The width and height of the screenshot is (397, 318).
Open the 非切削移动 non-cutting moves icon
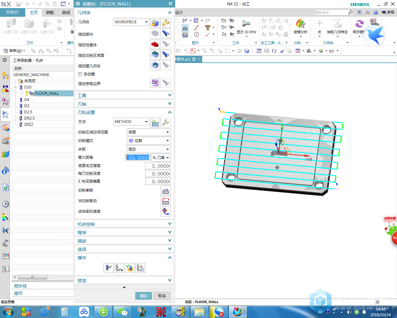[x=166, y=201]
